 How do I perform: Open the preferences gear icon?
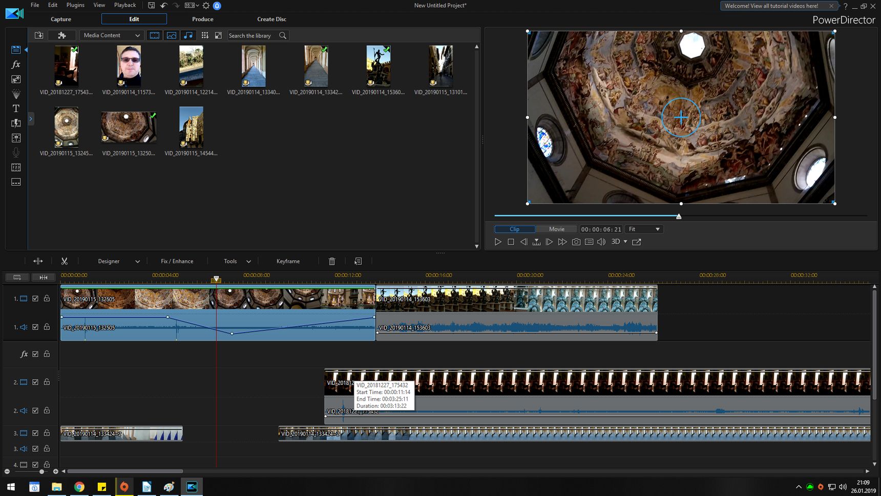point(206,5)
